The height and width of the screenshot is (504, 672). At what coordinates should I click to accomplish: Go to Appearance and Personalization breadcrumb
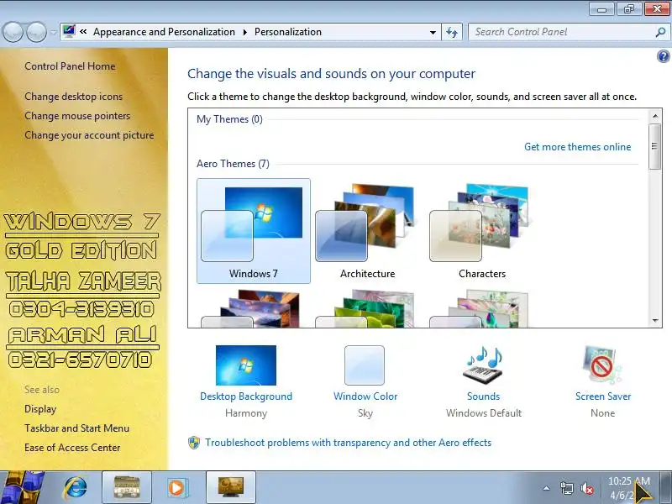164,32
